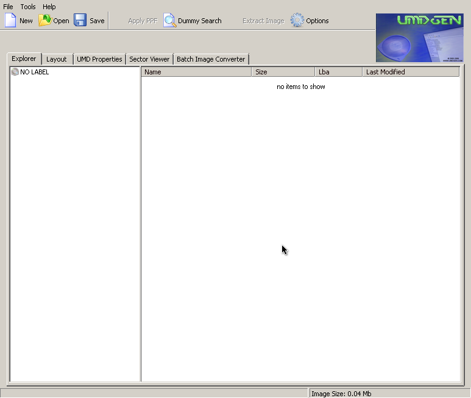
Task: Open the Help menu
Action: tap(49, 7)
